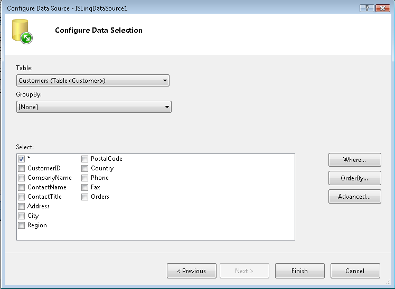This screenshot has width=395, height=289.
Task: Check the Country field checkbox
Action: (85, 168)
